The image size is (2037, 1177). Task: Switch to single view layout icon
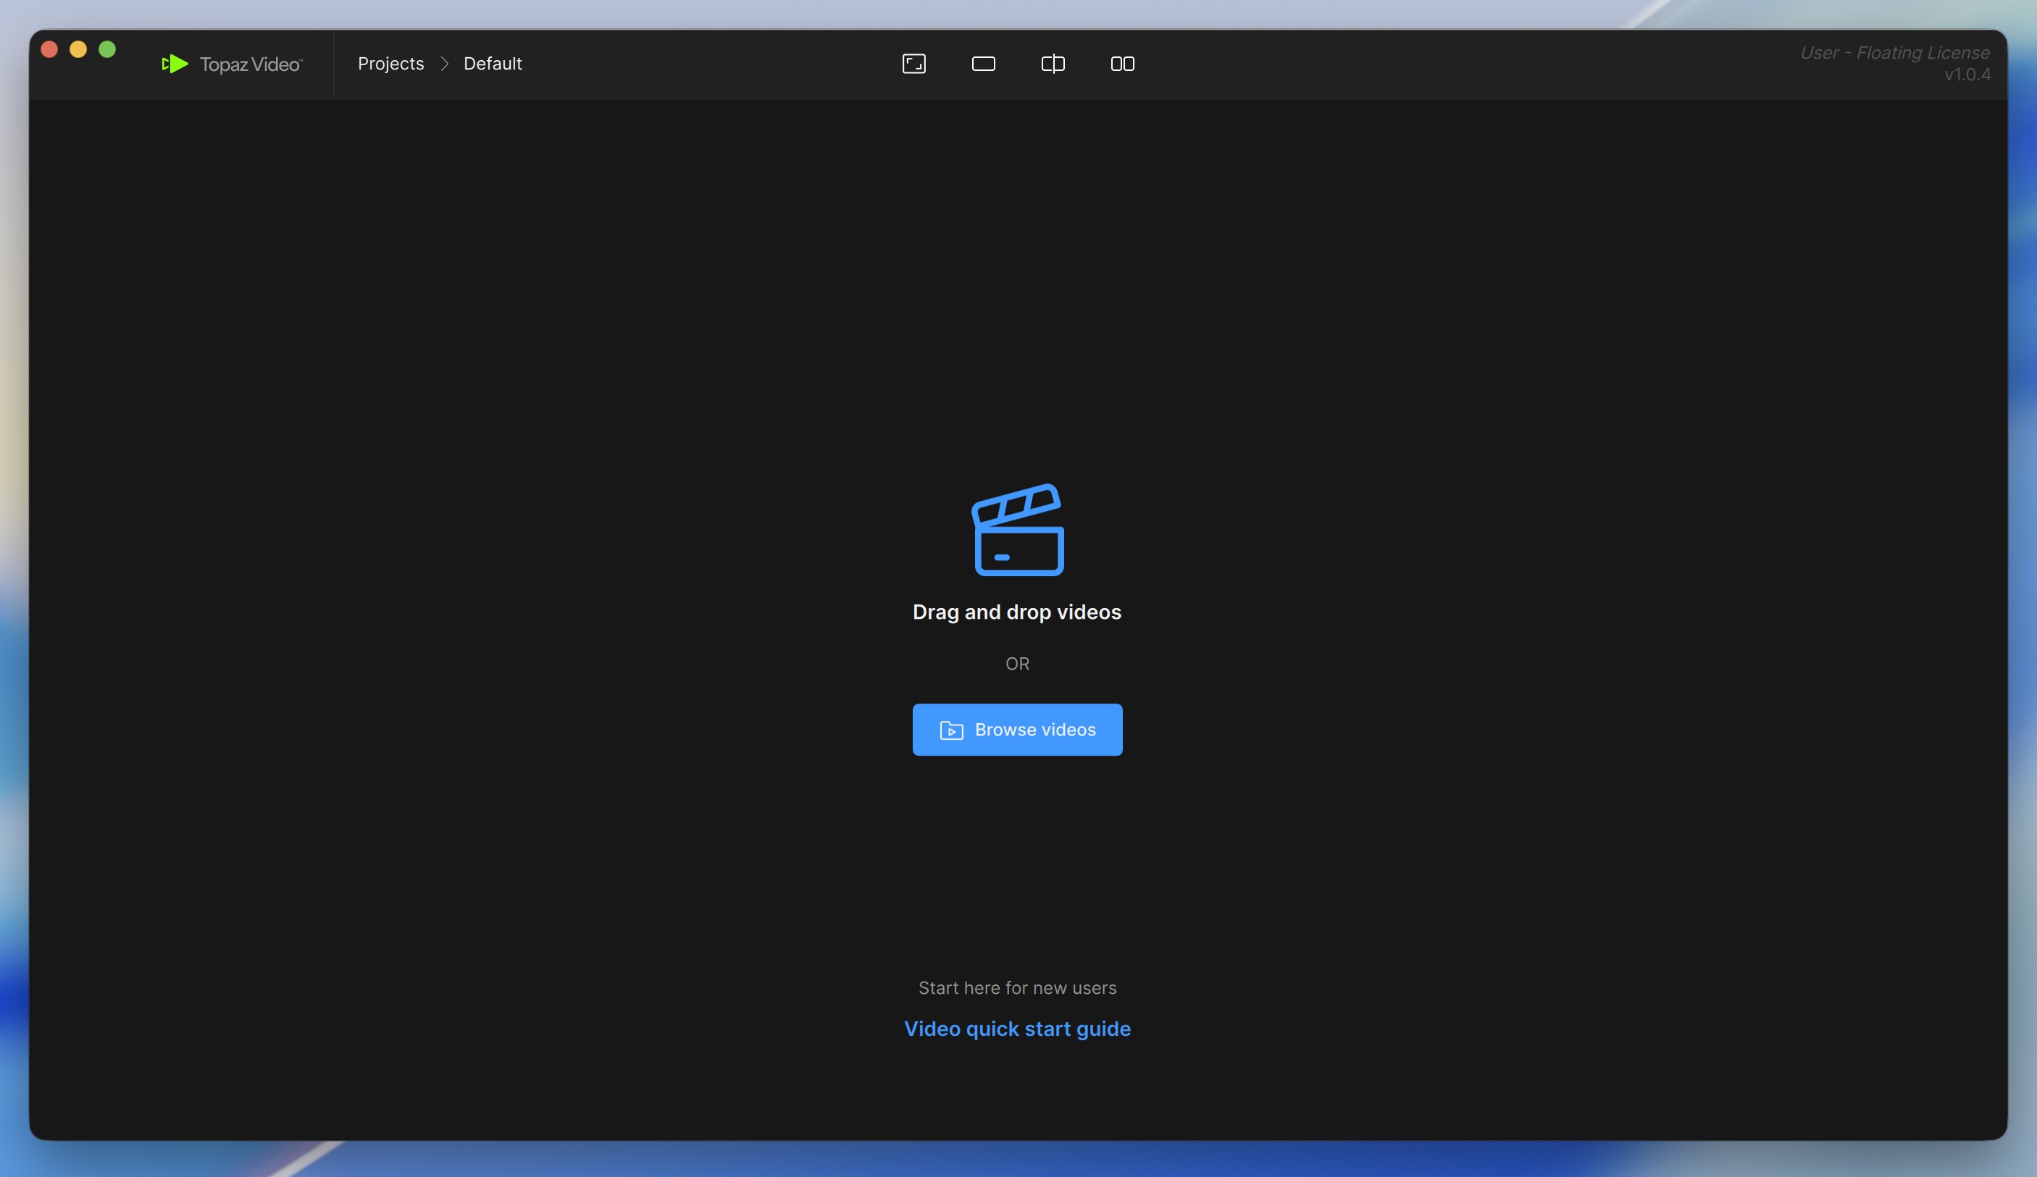[983, 64]
